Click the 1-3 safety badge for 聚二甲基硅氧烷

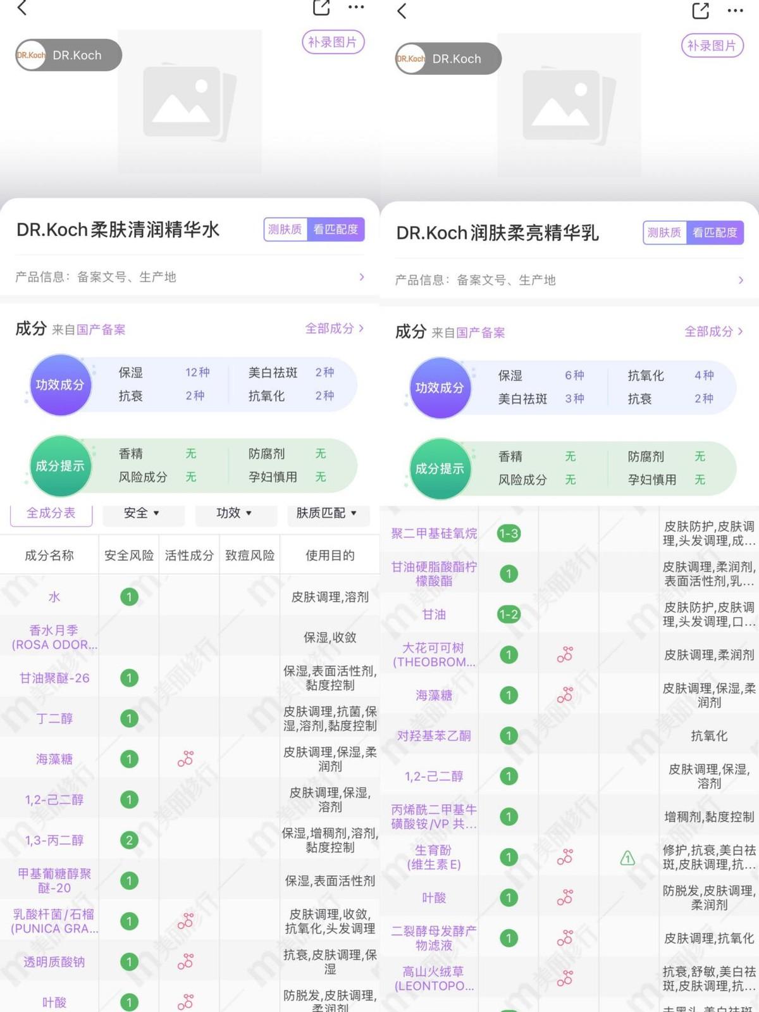click(x=509, y=534)
